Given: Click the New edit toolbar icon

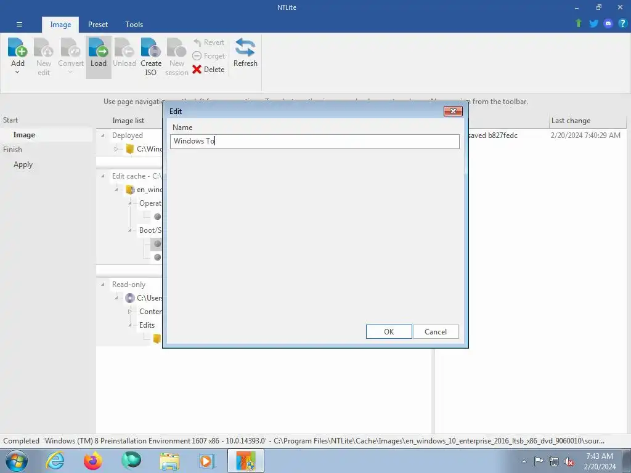Looking at the screenshot, I should (44, 47).
